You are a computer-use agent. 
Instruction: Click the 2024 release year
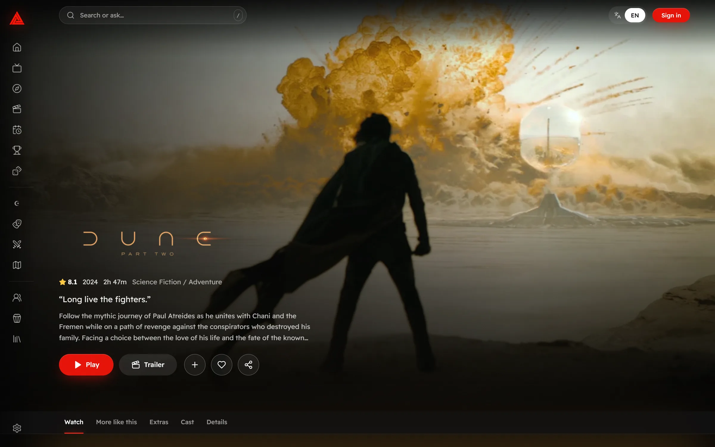point(90,282)
